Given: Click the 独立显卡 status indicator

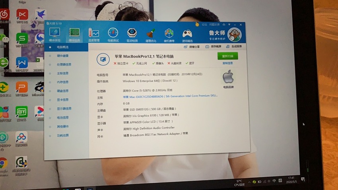Looking at the screenshot, I should click(121, 64).
